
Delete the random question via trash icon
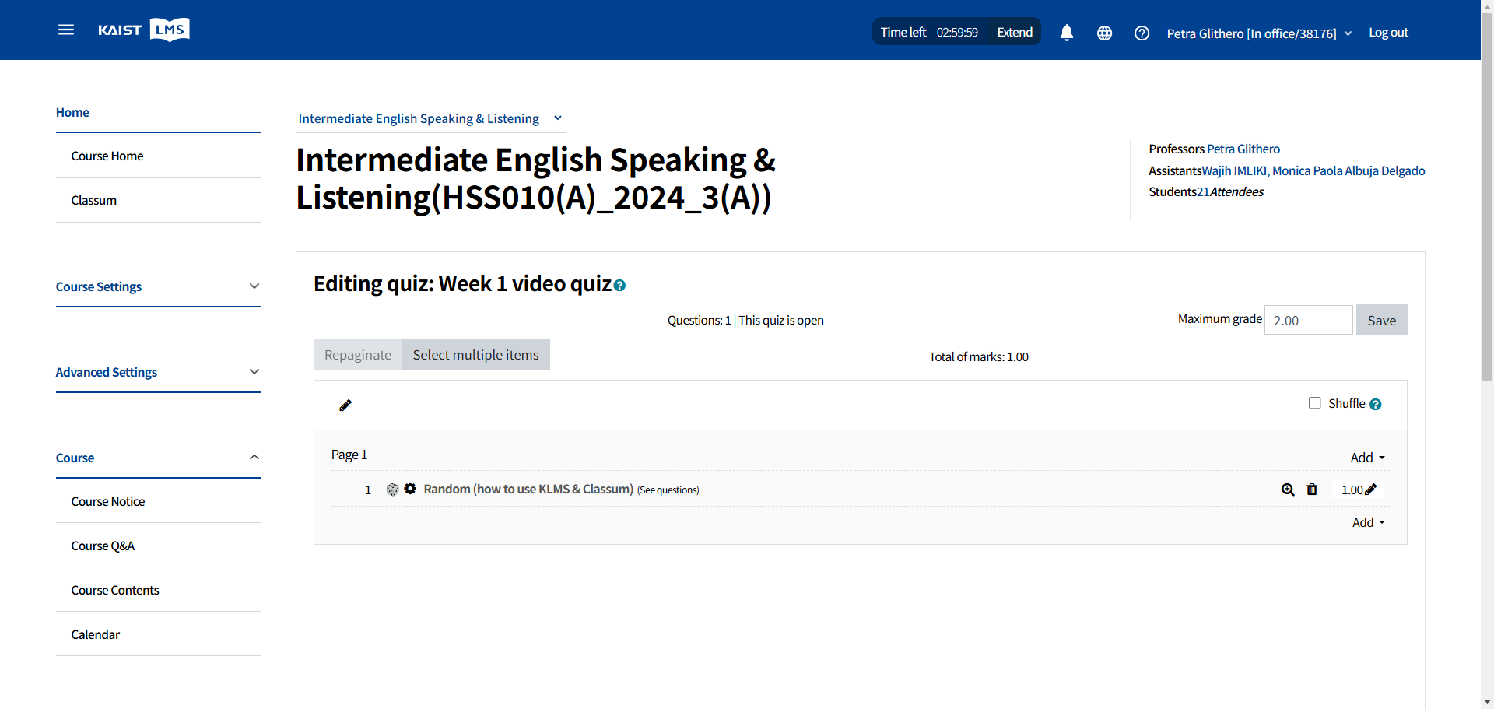tap(1312, 490)
